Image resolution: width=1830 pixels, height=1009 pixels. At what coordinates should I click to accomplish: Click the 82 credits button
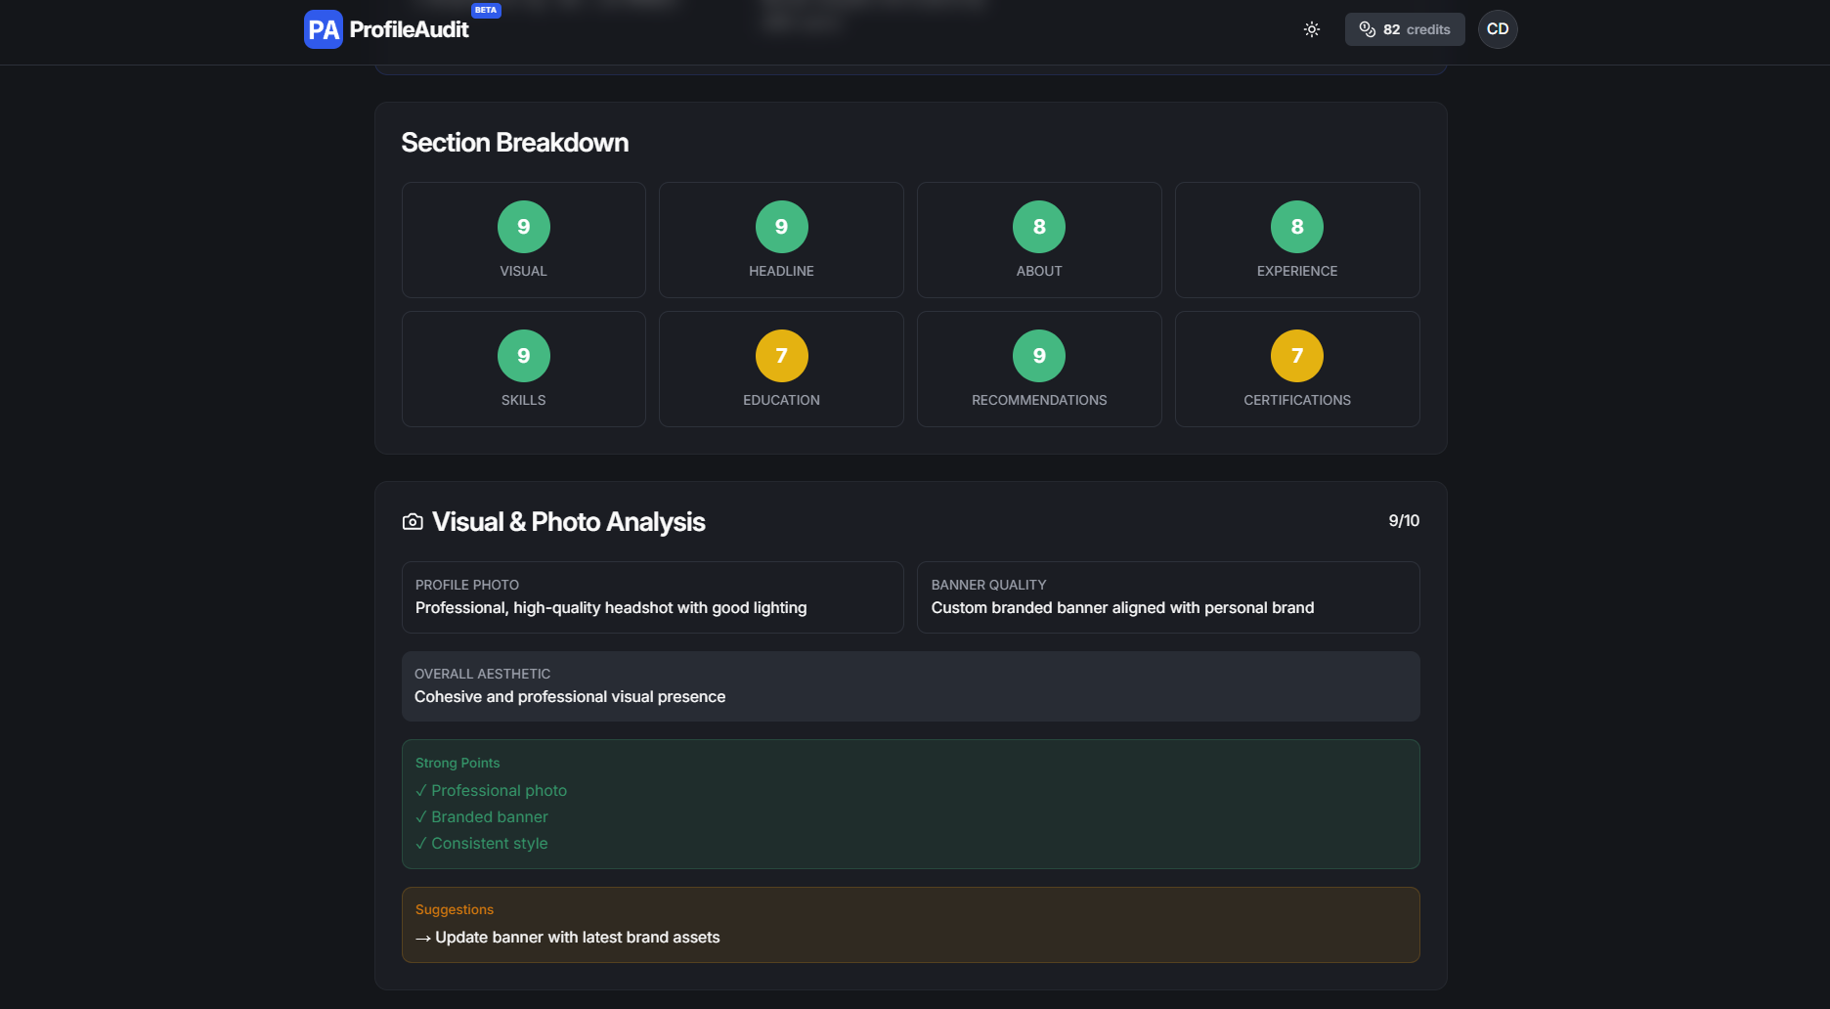1405,29
